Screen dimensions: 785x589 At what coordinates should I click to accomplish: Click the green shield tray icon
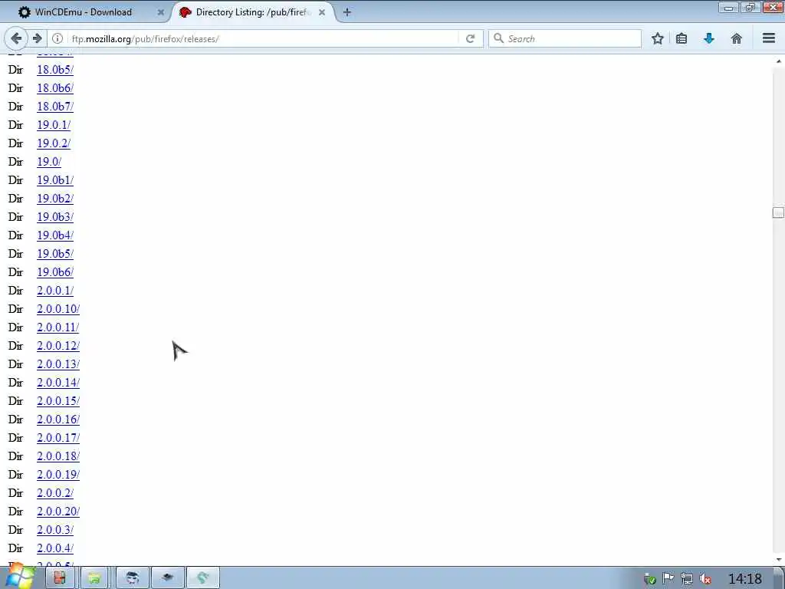[x=650, y=580]
